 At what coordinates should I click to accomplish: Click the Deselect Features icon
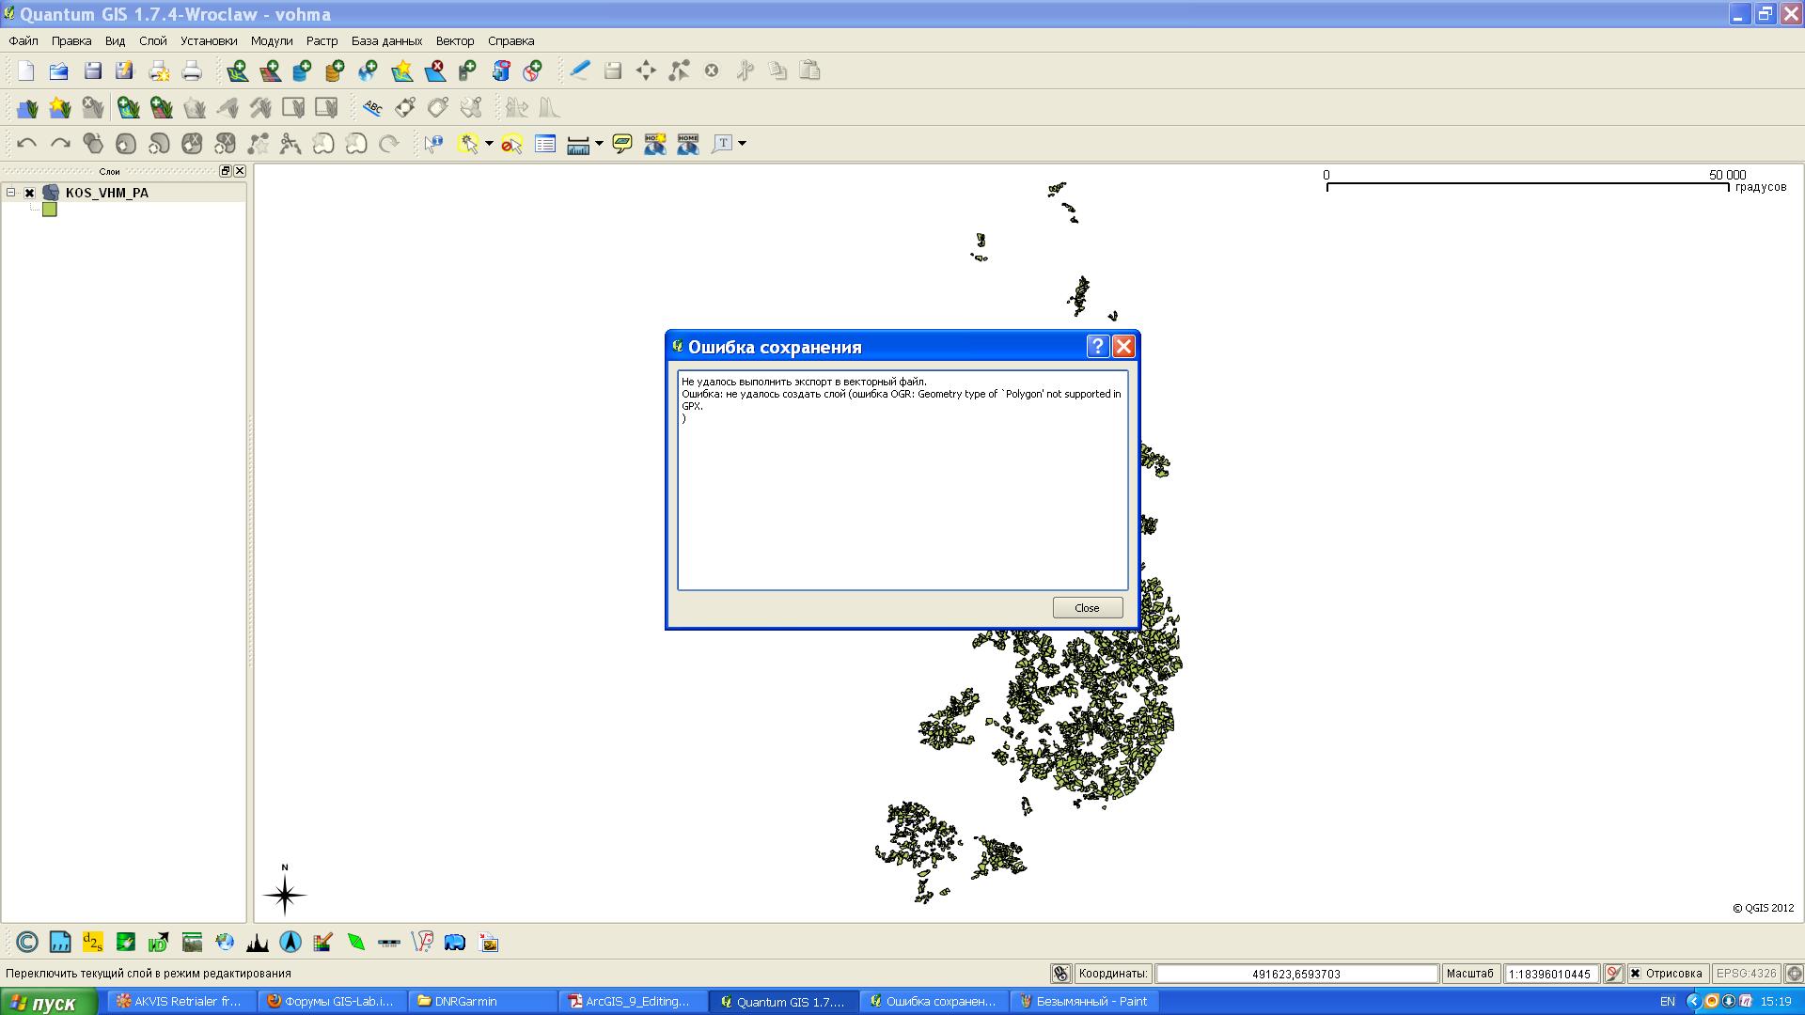pos(511,144)
